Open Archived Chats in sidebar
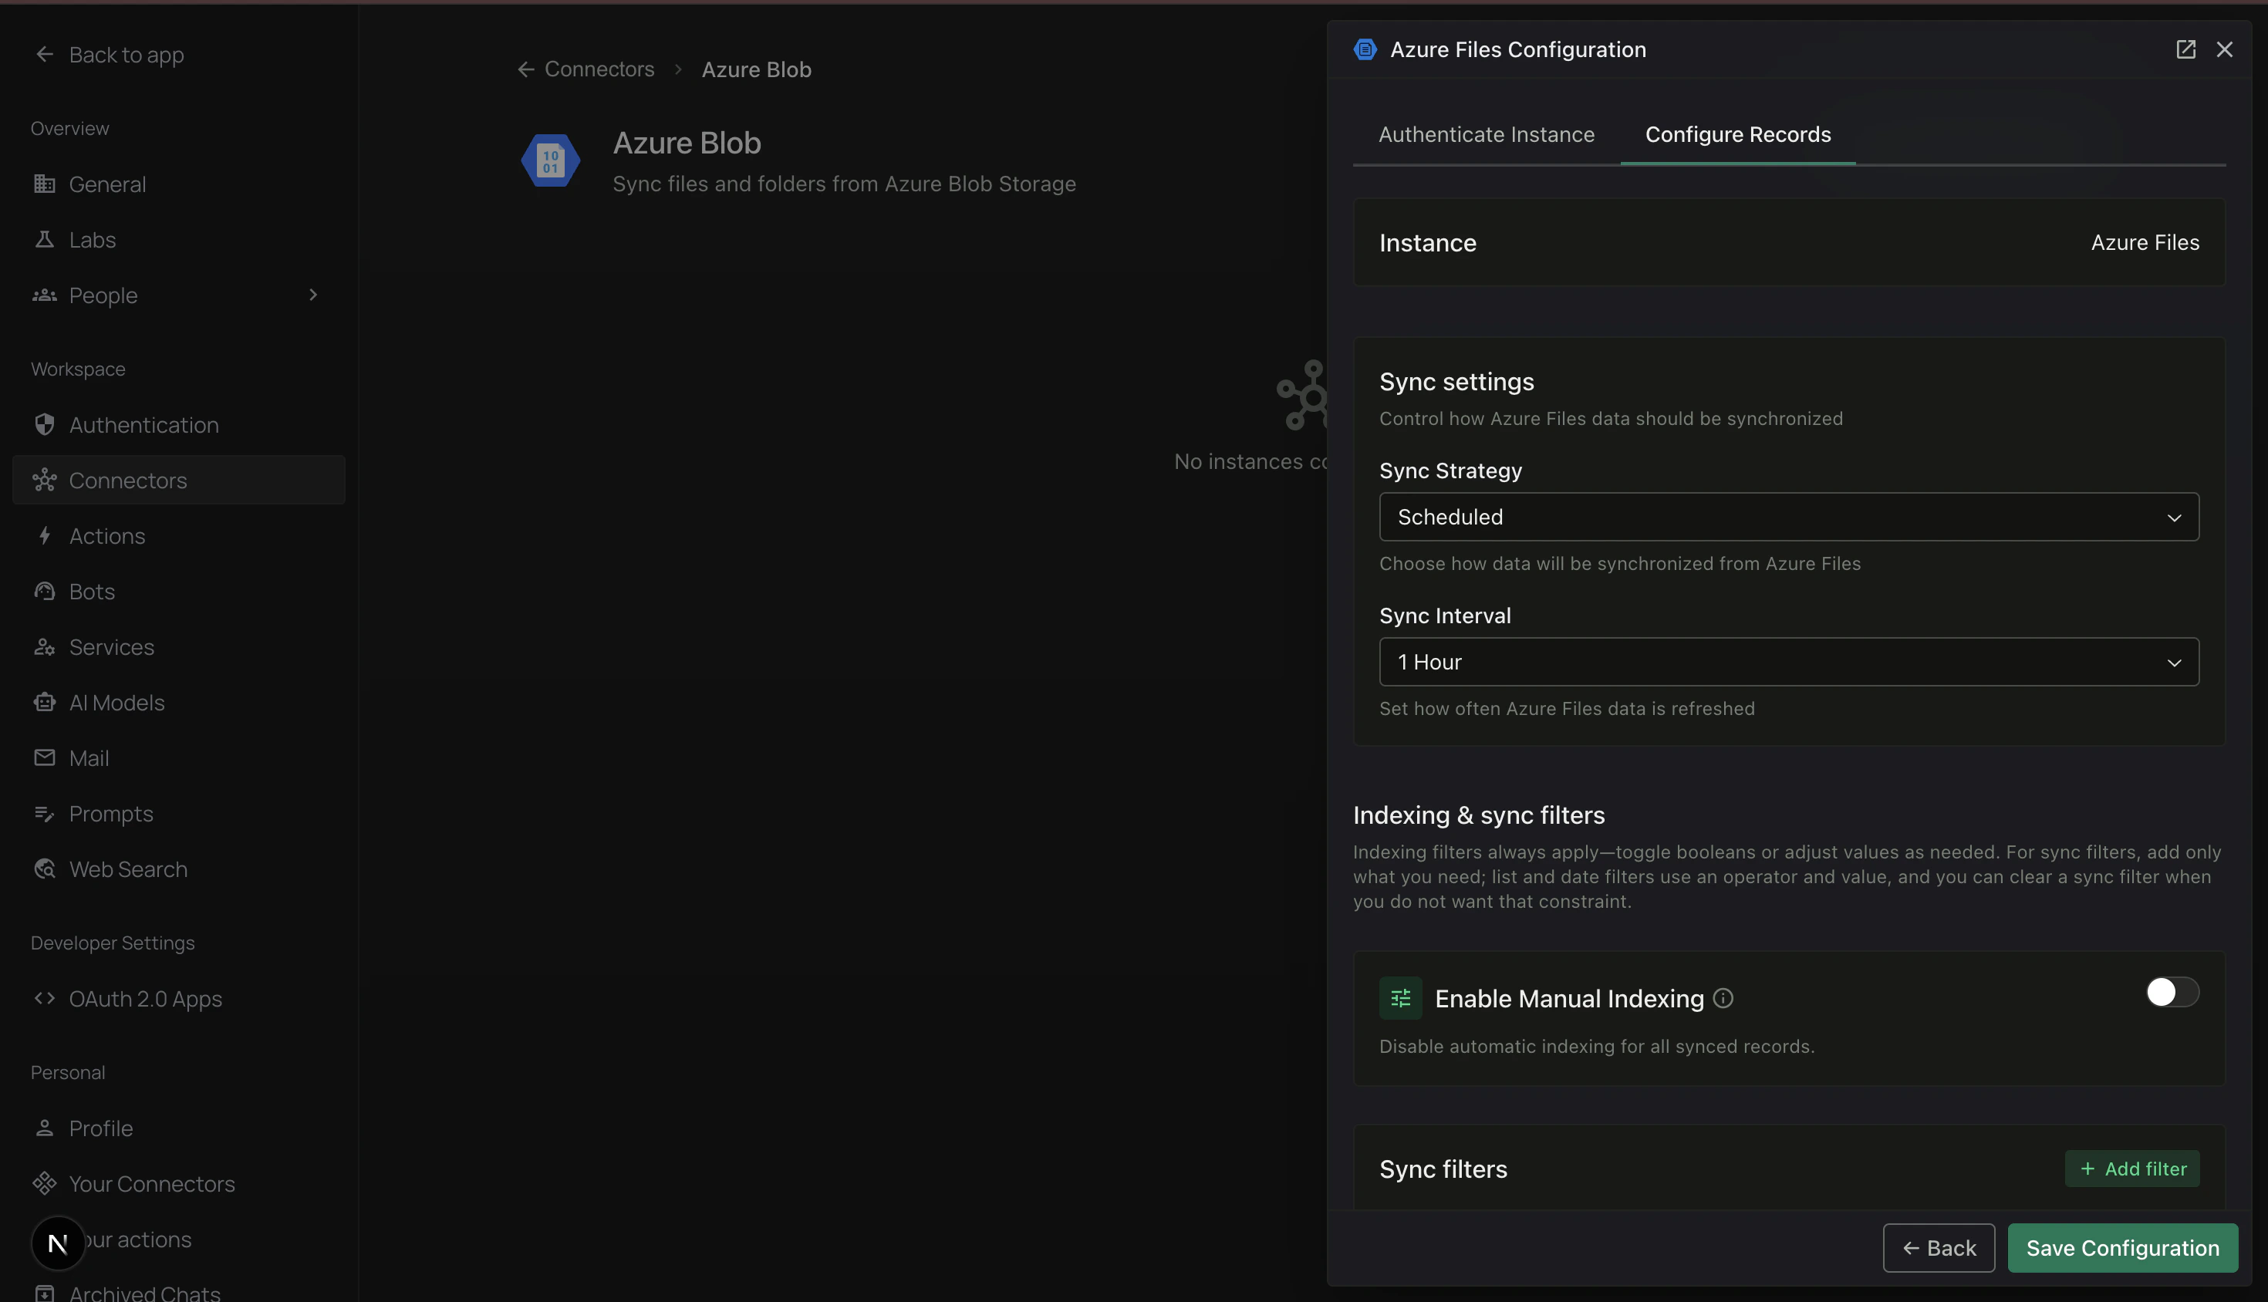2268x1302 pixels. [179, 1292]
